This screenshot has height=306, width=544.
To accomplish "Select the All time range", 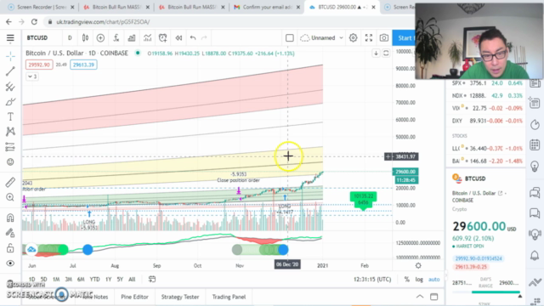I will [132, 280].
